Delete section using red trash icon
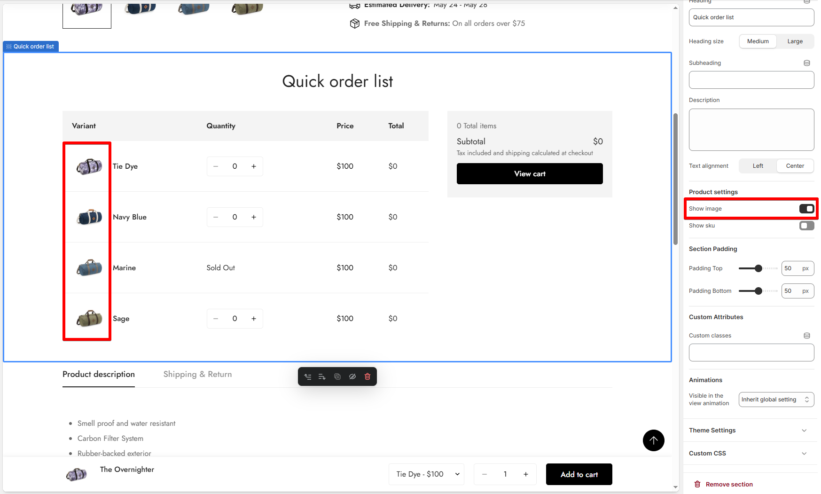The image size is (821, 494). 367,376
